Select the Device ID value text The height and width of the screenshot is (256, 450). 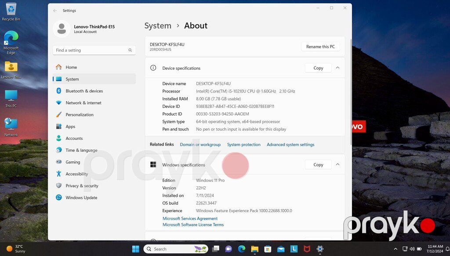(x=235, y=106)
